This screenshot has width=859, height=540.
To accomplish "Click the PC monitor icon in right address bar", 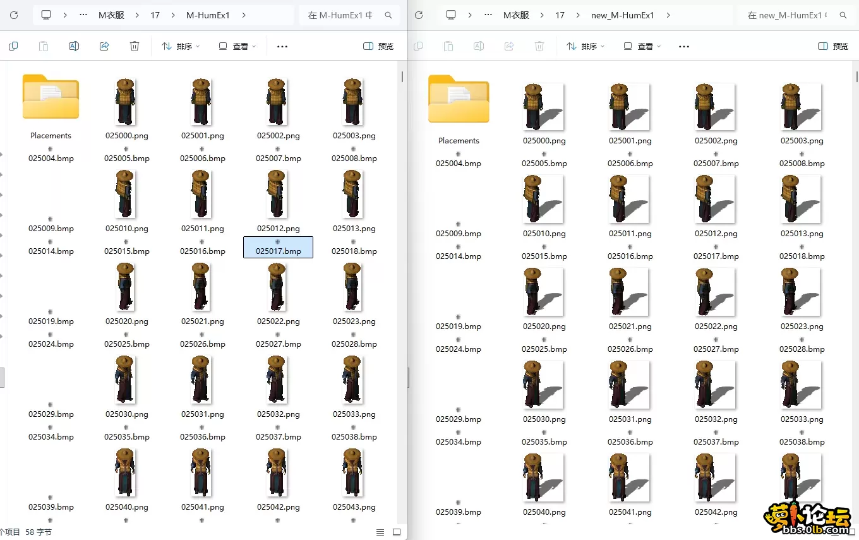I will [x=451, y=15].
